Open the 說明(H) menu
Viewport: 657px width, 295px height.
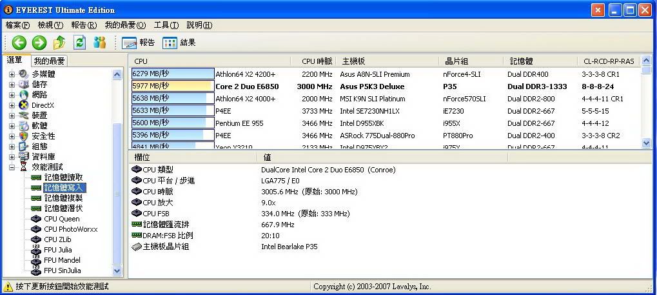199,25
